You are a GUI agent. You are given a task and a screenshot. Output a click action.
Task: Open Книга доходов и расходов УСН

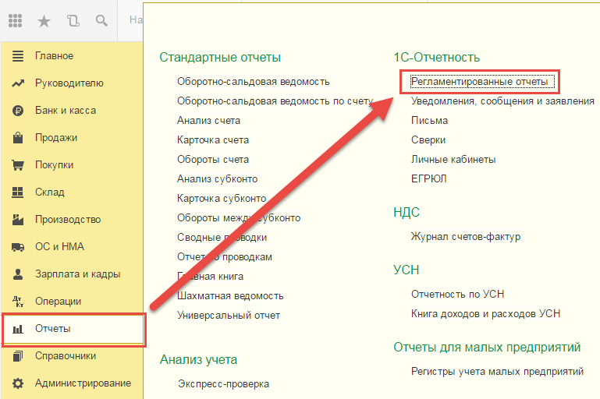point(485,313)
